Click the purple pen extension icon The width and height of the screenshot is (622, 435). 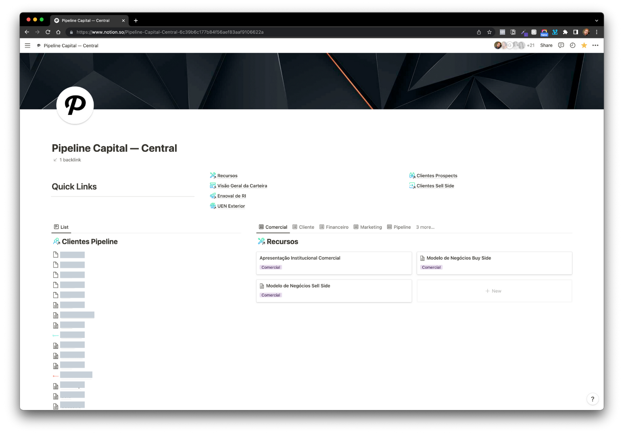524,32
